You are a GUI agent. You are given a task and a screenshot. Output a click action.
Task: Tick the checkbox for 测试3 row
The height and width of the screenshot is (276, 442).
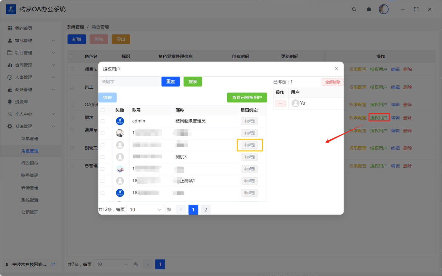103,157
